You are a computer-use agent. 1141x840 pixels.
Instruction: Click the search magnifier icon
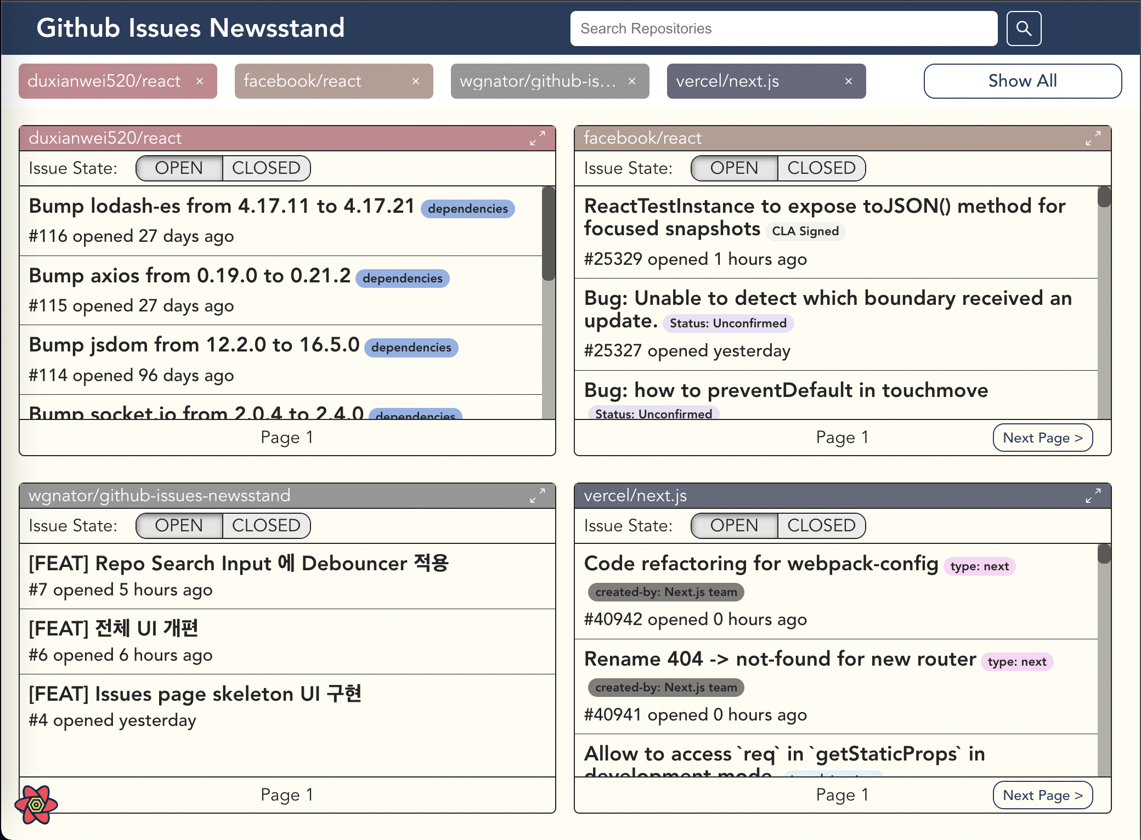(x=1023, y=28)
